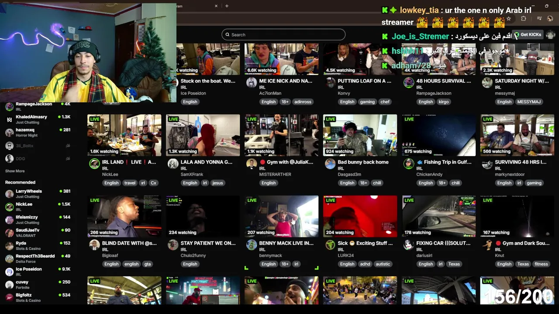Viewport: 559px width, 314px height.
Task: Click lifeismizzy avatar in Recommended
Action: (9, 220)
